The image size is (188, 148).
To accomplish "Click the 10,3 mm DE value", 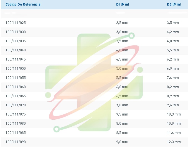I will (174, 114).
